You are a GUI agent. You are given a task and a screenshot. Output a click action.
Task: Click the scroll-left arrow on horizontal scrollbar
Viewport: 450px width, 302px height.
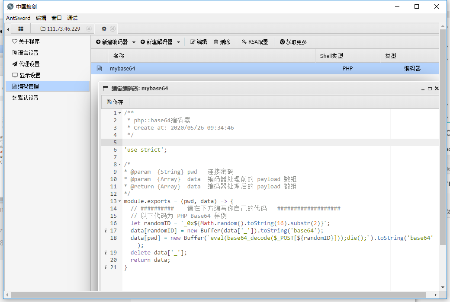tap(7, 295)
